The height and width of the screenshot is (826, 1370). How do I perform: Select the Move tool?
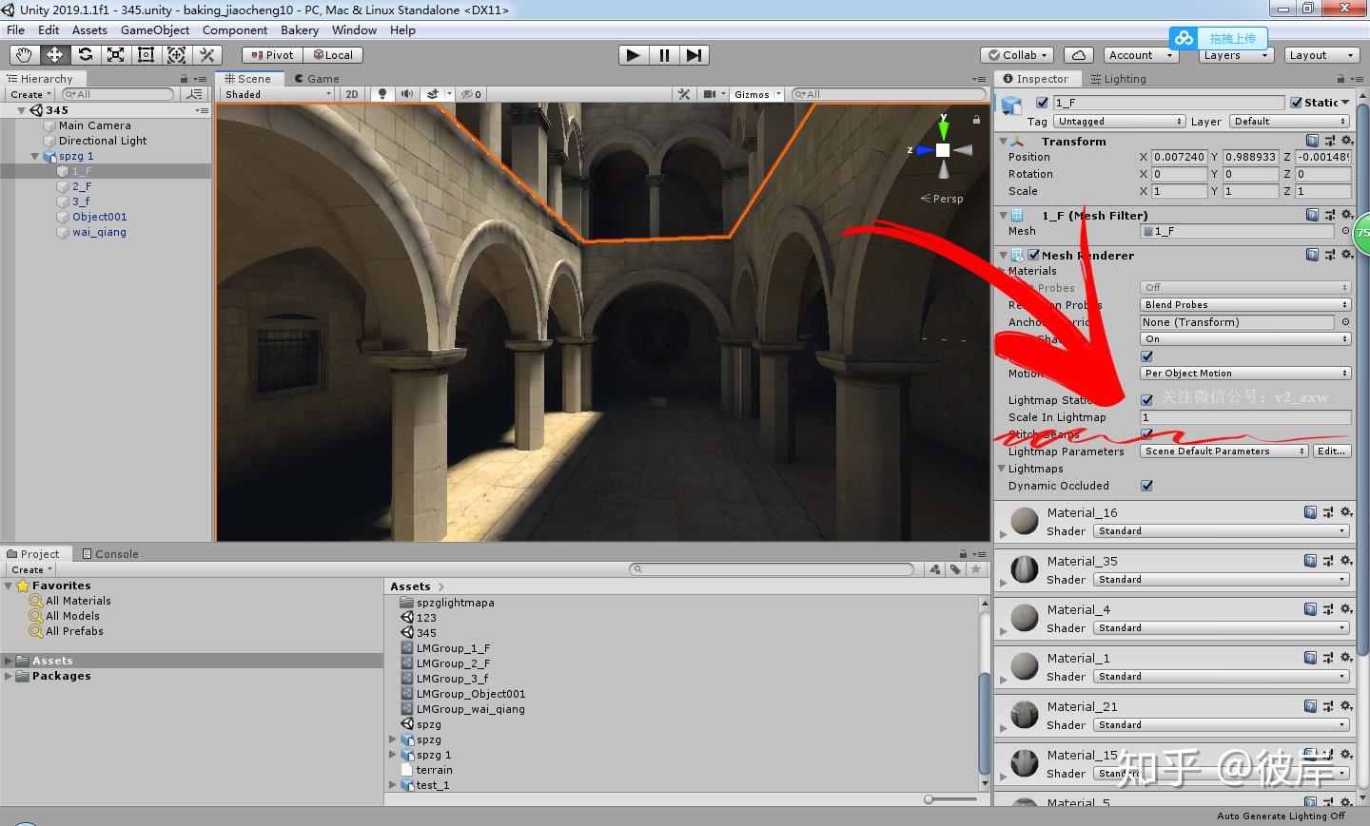tap(54, 55)
